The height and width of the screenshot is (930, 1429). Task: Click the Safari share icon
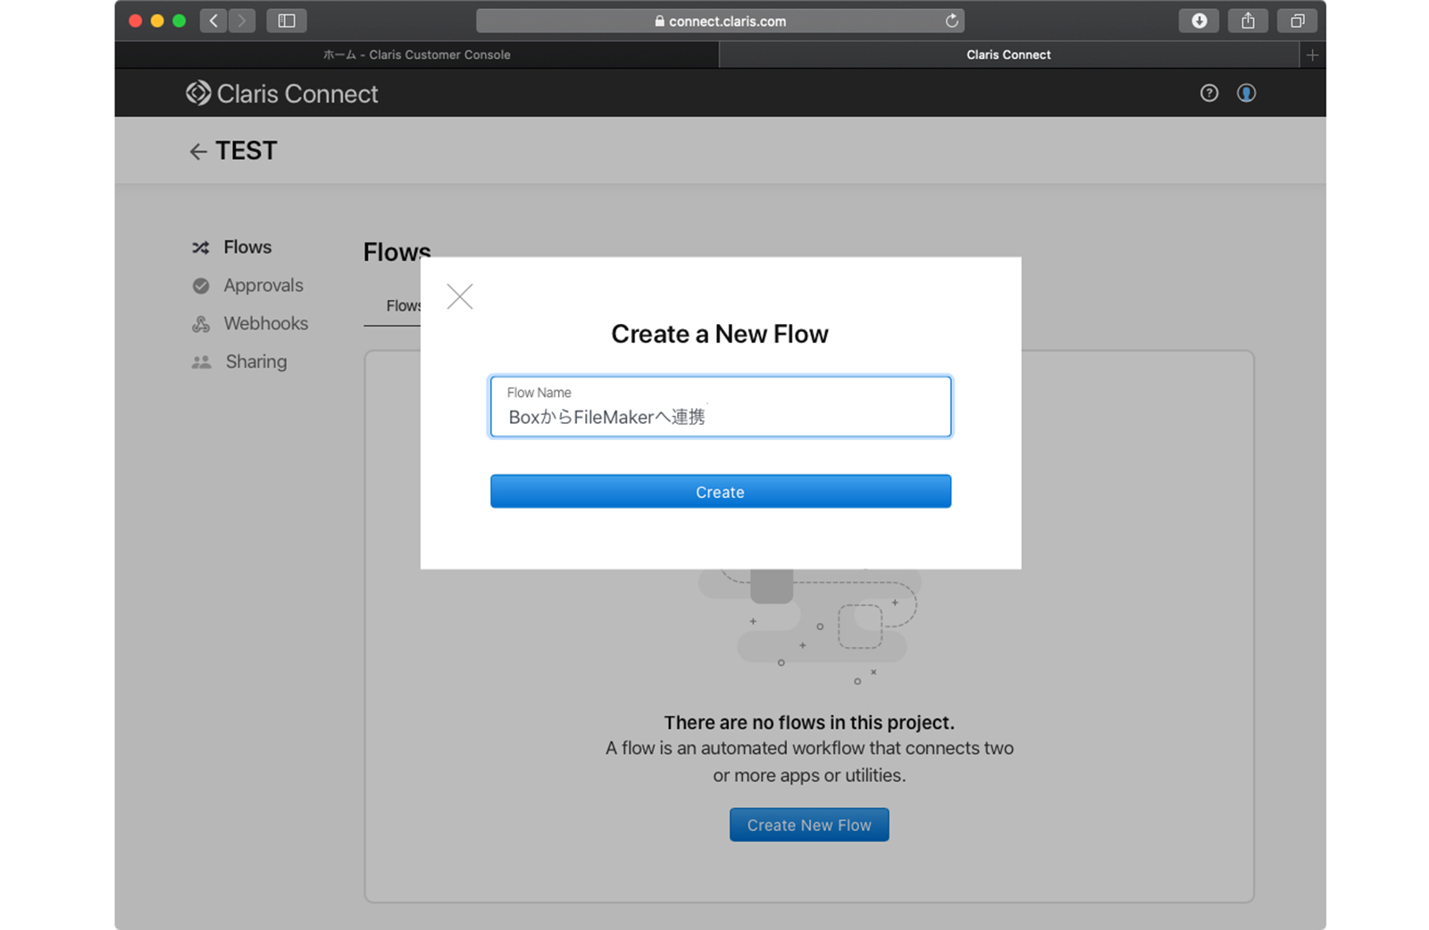[1248, 21]
